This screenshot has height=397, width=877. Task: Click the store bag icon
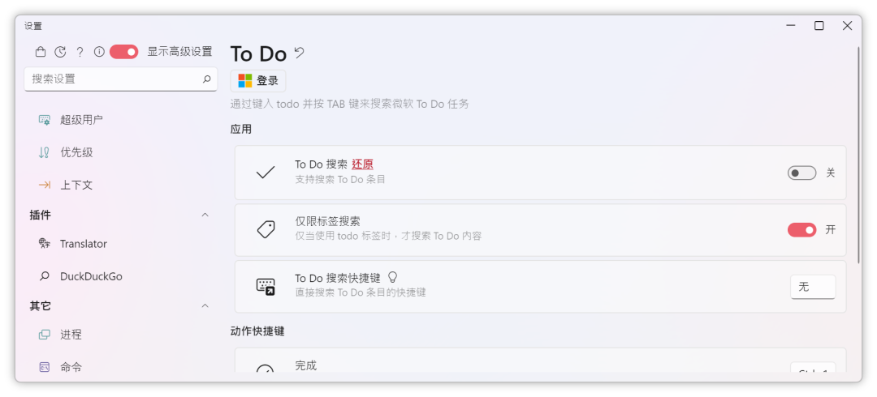click(x=41, y=52)
